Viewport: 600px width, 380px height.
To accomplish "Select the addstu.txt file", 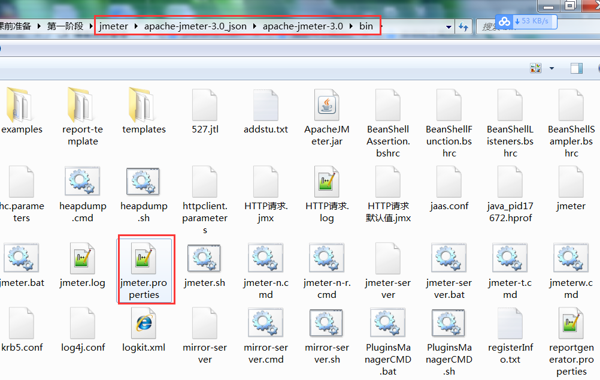I will coord(265,111).
